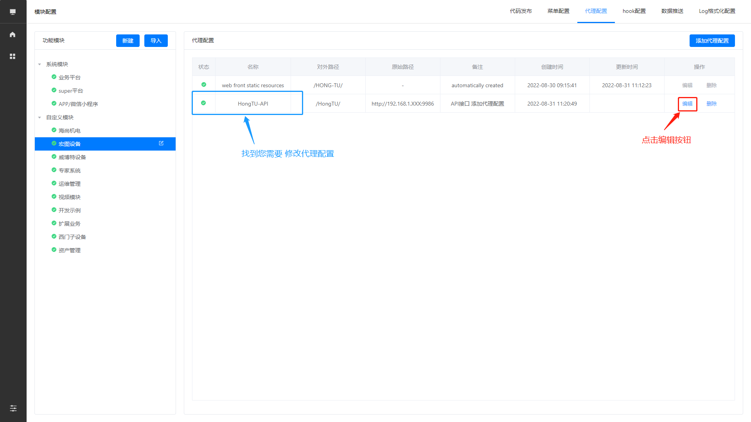
Task: Click the 导入 button
Action: (x=156, y=41)
